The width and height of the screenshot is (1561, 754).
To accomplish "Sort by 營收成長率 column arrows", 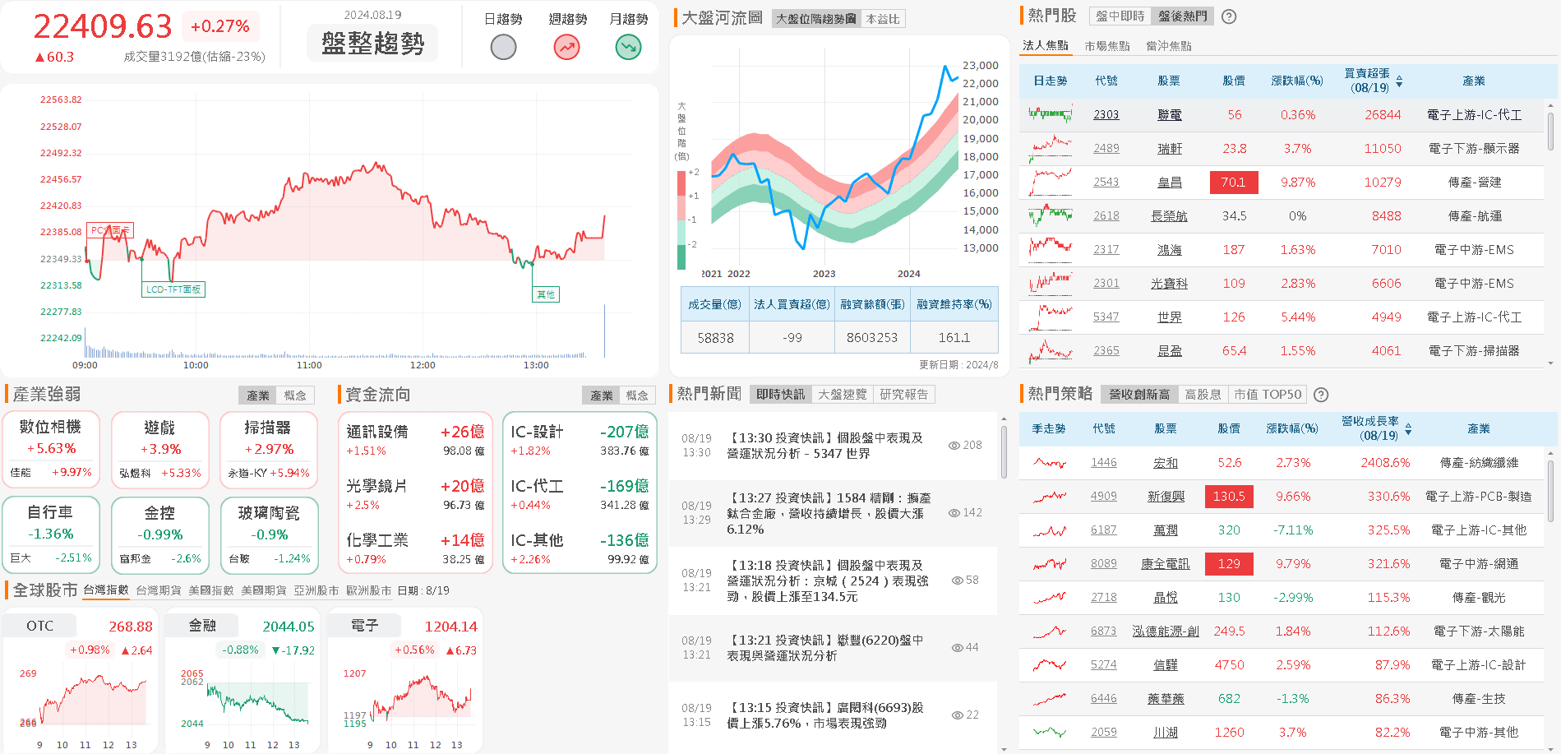I will pyautogui.click(x=1408, y=429).
